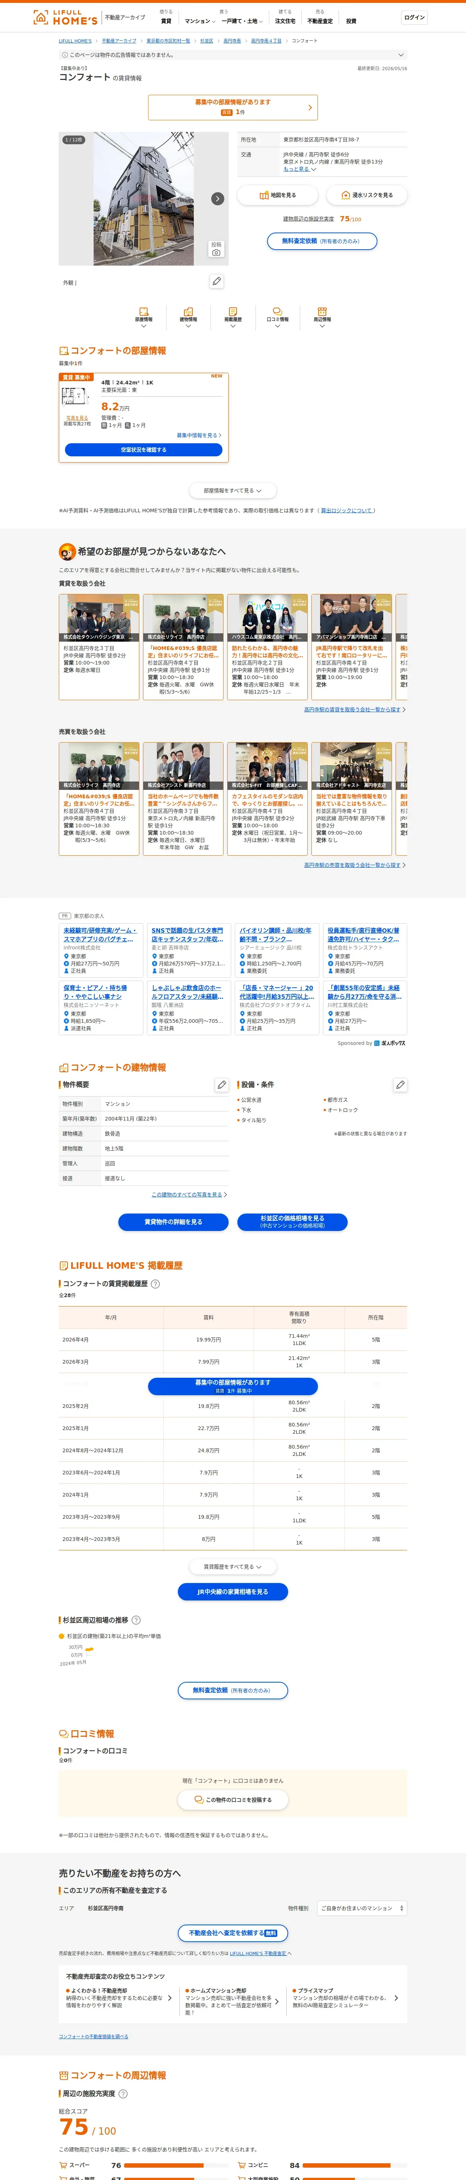Open help icon beside 杉並区周辺相場の推移
The height and width of the screenshot is (2180, 466).
coord(136,1620)
